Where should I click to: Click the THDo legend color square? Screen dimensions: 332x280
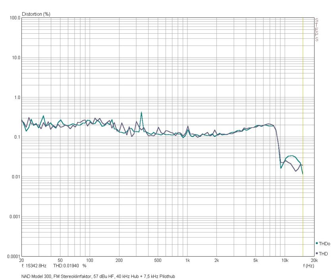pos(317,243)
